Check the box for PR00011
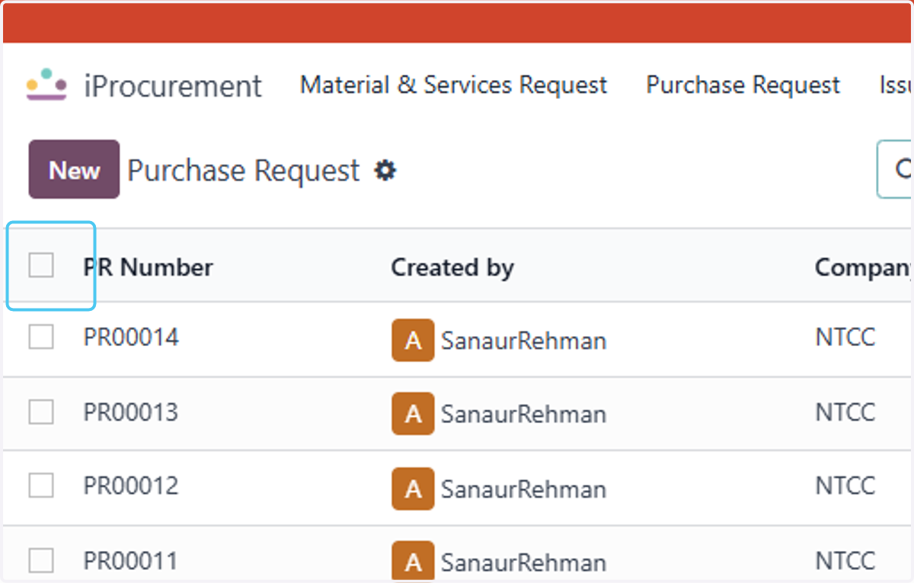The height and width of the screenshot is (583, 914). click(41, 561)
